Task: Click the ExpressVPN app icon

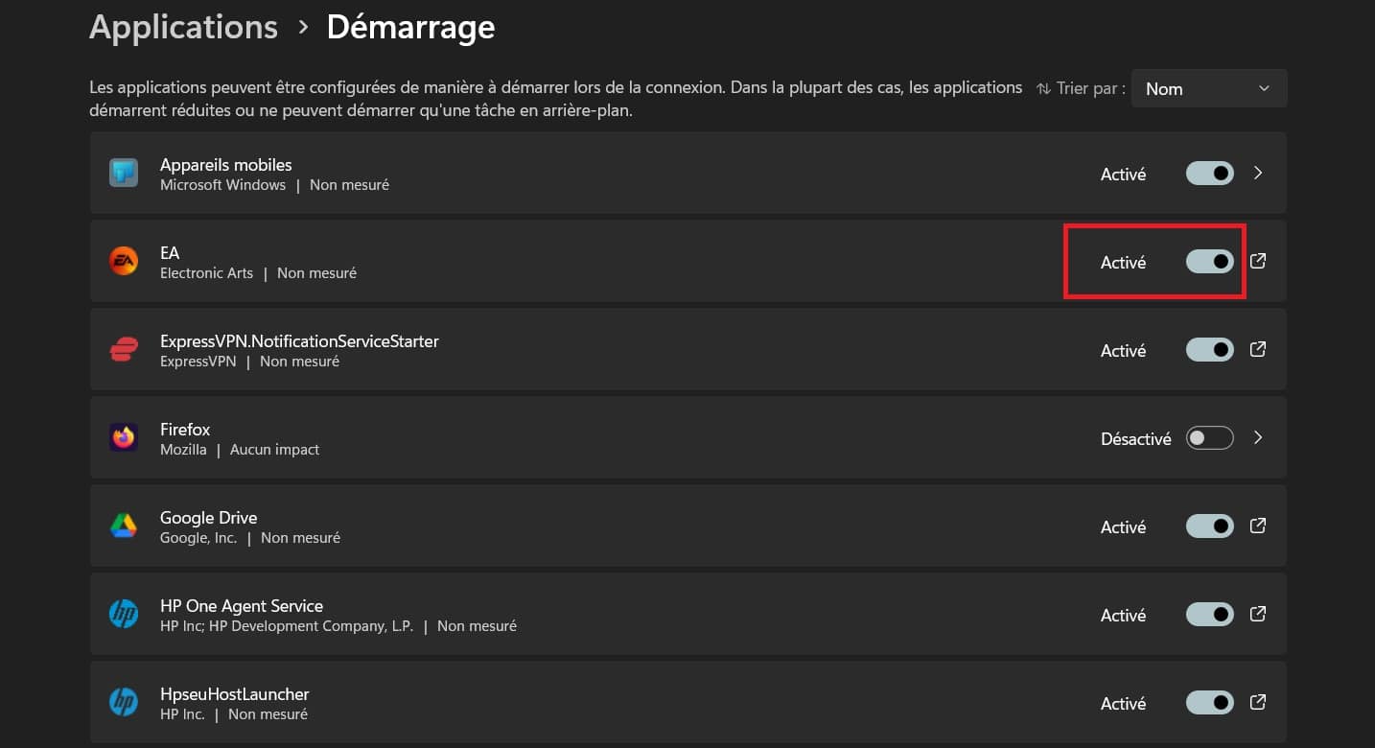Action: [123, 349]
